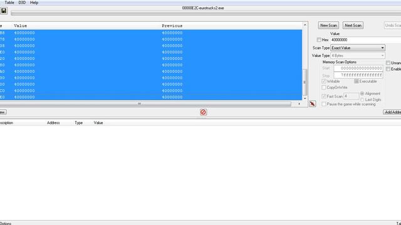Viewport: 401px width, 225px height.
Task: Click the Value column header in results
Action: coord(21,26)
